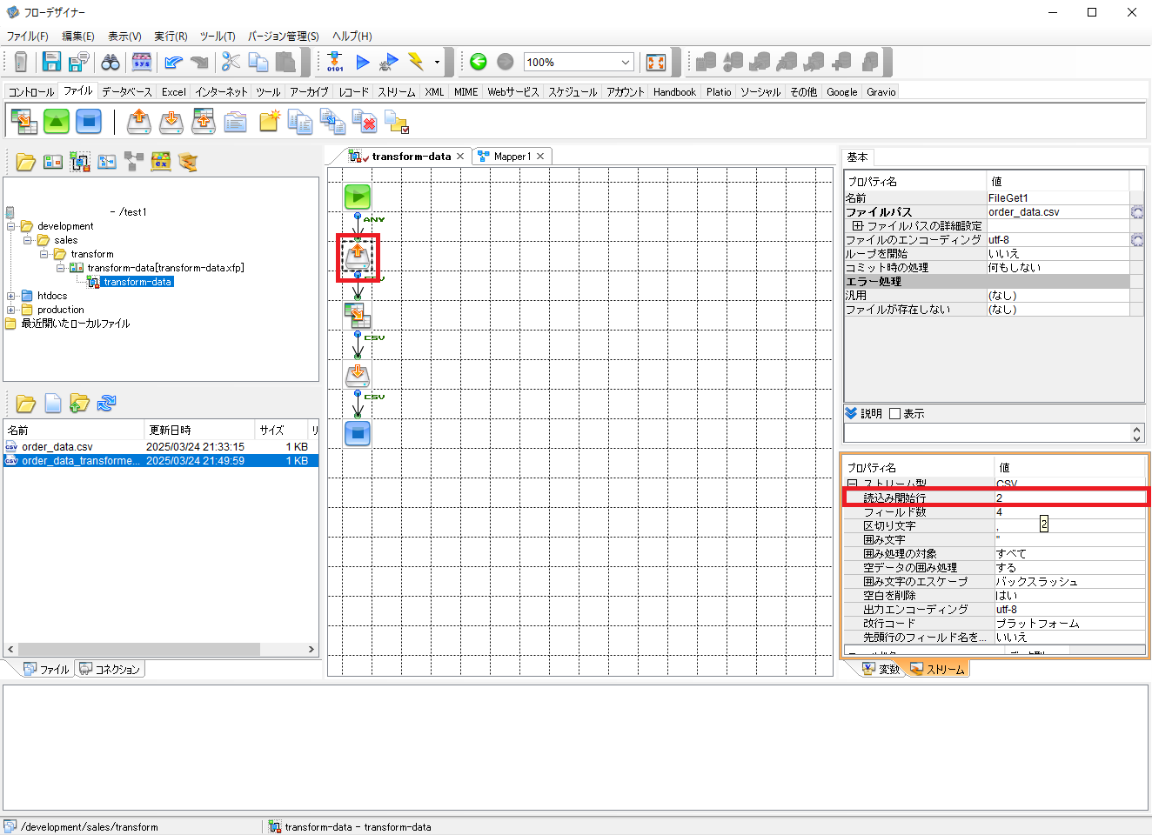Click the Save floppy disk icon
1152x835 pixels.
tap(51, 62)
